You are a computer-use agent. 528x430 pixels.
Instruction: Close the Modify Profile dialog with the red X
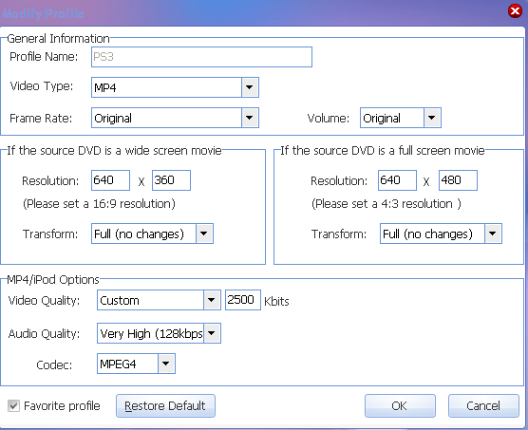coord(515,11)
